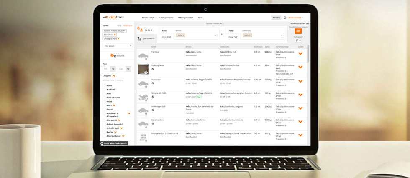Expand details for the Quadro grande listing
The height and width of the screenshot is (178, 410).
tap(300, 67)
